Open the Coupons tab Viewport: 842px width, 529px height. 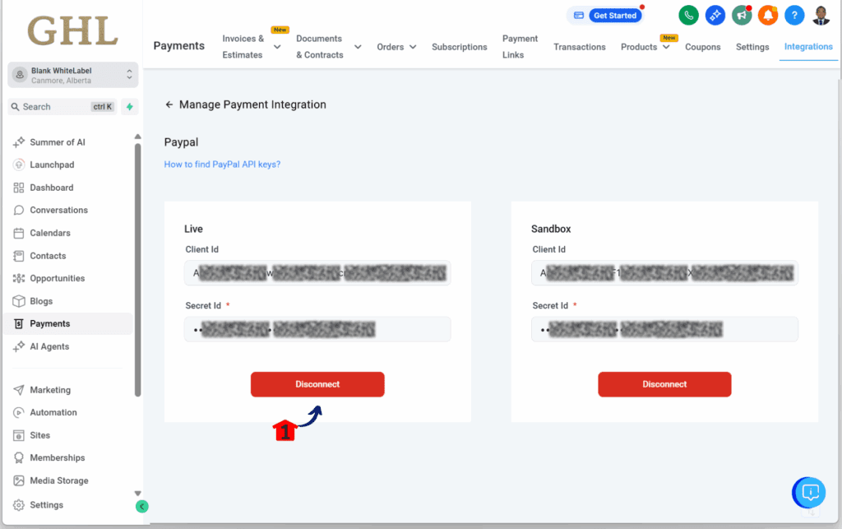(702, 47)
